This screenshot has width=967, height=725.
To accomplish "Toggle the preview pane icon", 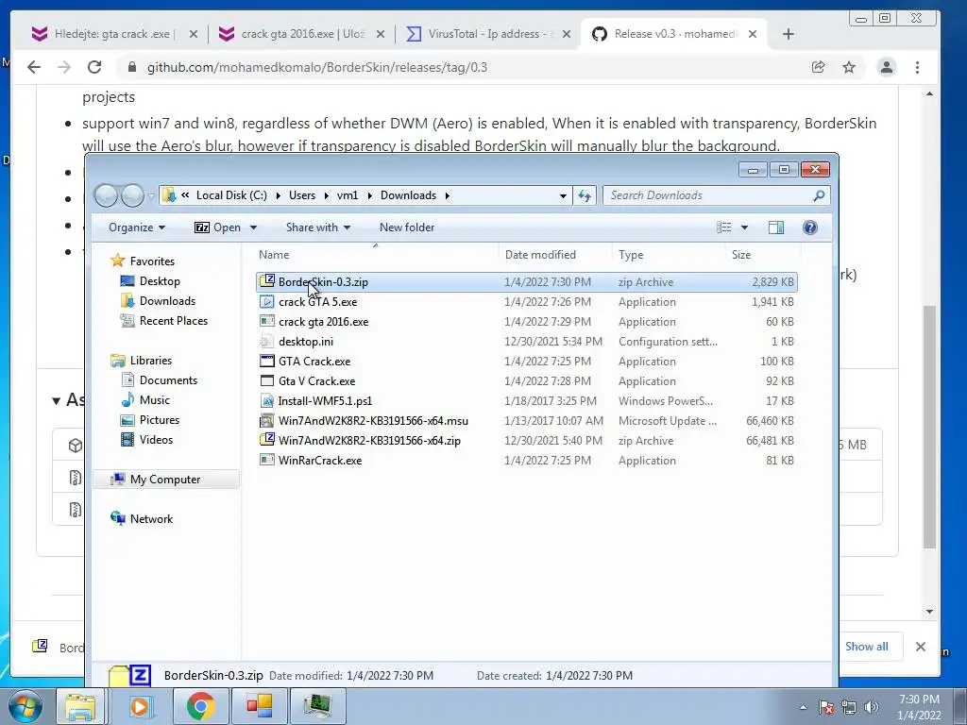I will pos(776,228).
